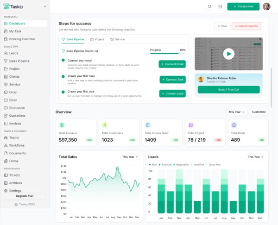Play the onboarding video
The width and height of the screenshot is (278, 225).
click(228, 54)
